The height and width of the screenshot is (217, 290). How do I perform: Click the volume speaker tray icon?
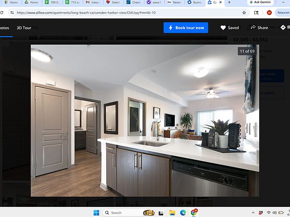[x=275, y=213]
